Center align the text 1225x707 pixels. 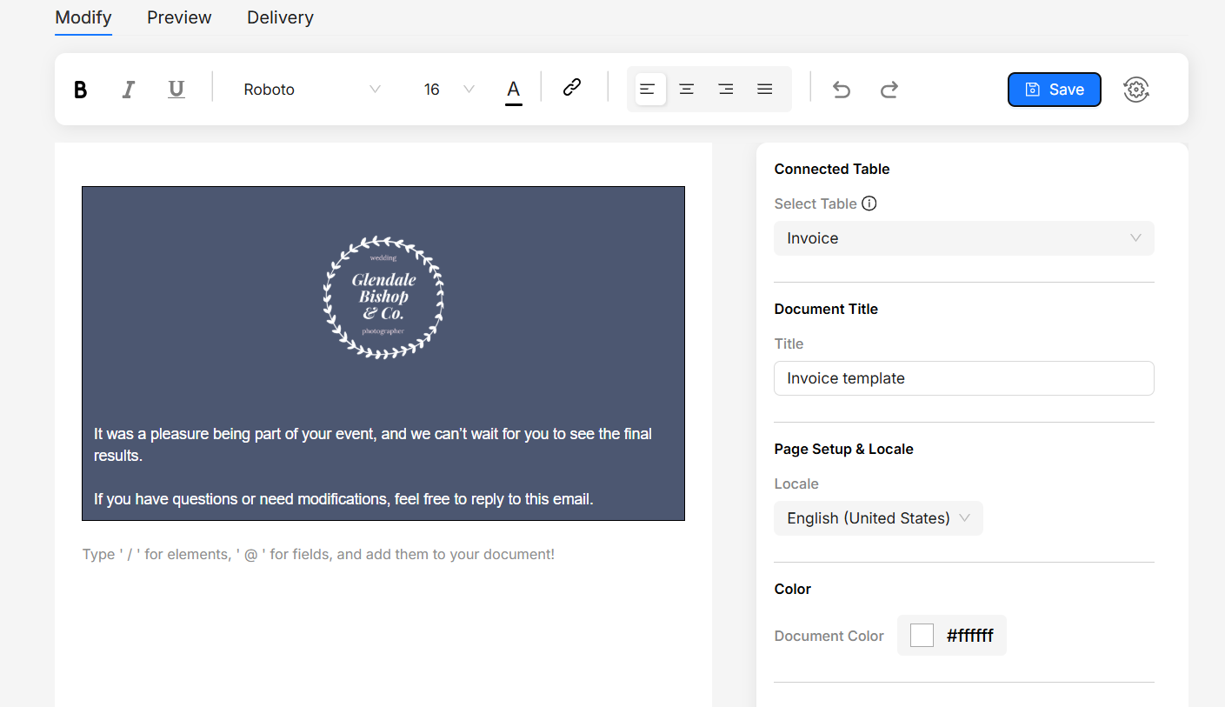pos(686,90)
